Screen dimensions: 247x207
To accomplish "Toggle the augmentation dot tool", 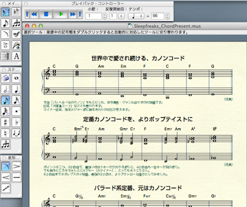I will 16,111.
